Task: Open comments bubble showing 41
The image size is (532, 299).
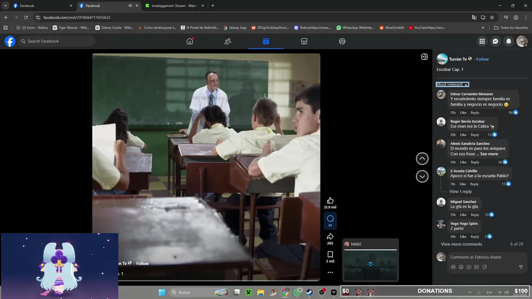Action: point(330,219)
